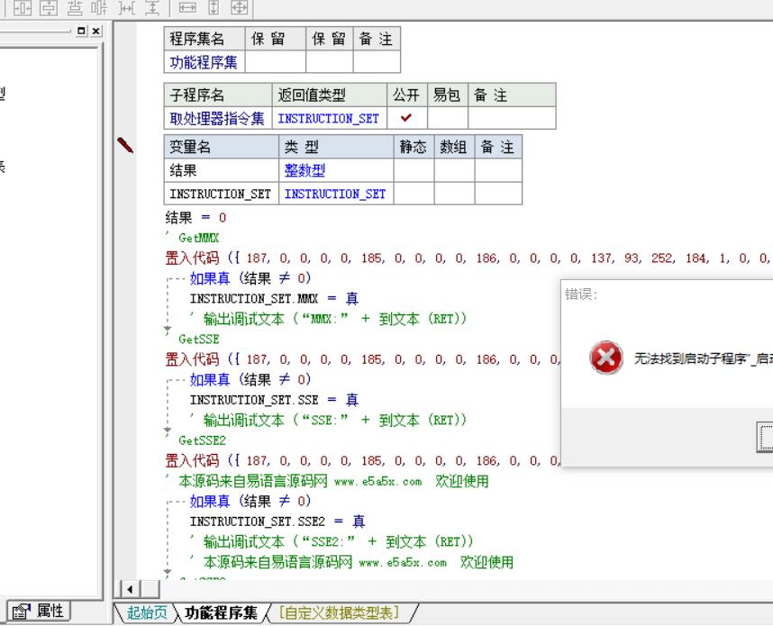Close the left side panel
The width and height of the screenshot is (773, 626).
[96, 32]
